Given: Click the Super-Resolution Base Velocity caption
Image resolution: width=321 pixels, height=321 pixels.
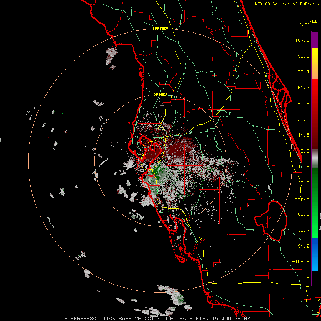Looking at the screenshot, I should click(162, 319).
